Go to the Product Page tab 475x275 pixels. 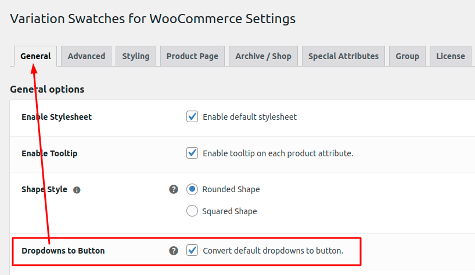click(192, 56)
